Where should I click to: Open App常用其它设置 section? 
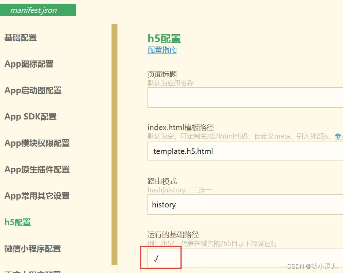click(37, 196)
